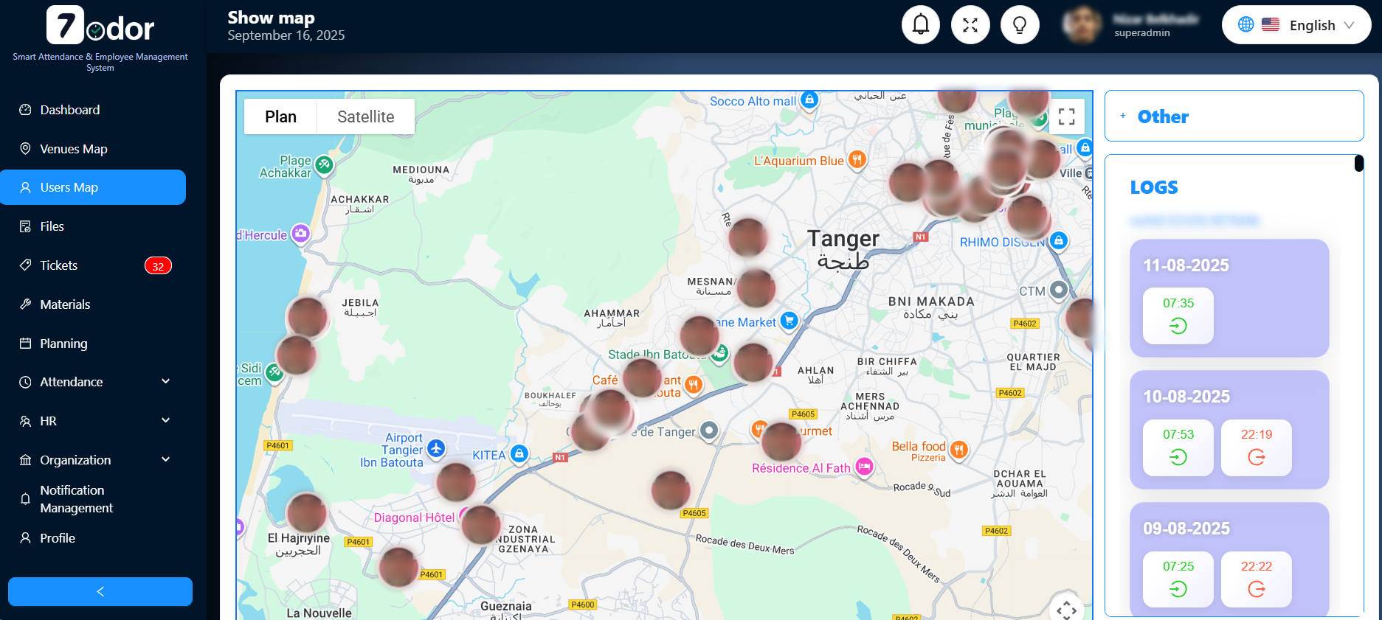Open Venues Map from sidebar
The width and height of the screenshot is (1382, 620).
[74, 149]
